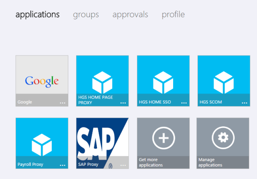
Task: Open the HGS SCOM cube icon
Action: [224, 82]
